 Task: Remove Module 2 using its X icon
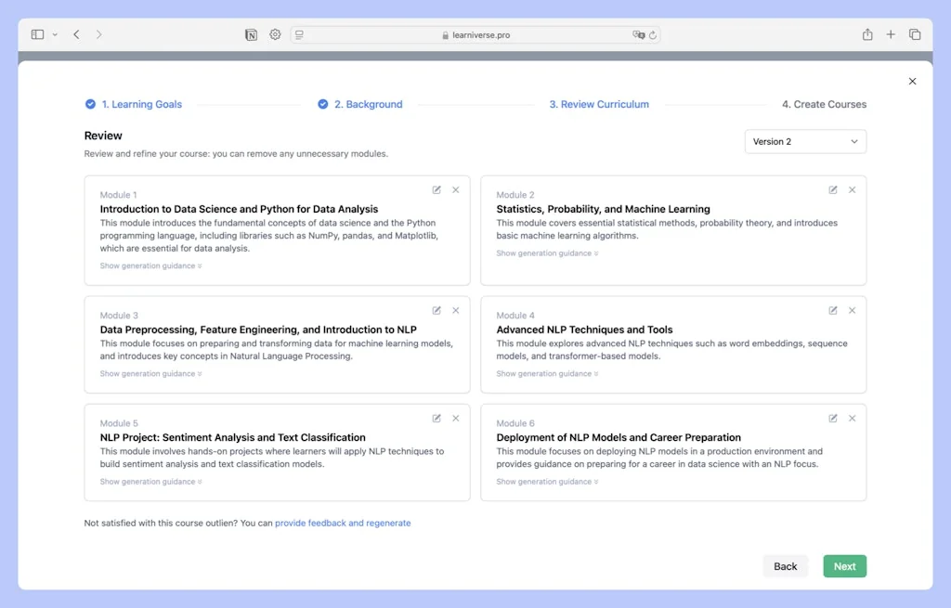(x=852, y=190)
